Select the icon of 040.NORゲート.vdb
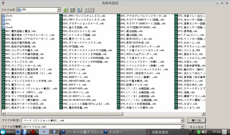 pyautogui.click(x=61, y=85)
